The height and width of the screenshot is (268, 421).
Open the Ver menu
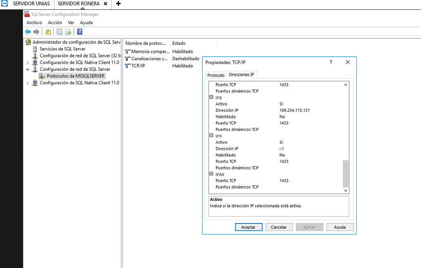pos(71,23)
